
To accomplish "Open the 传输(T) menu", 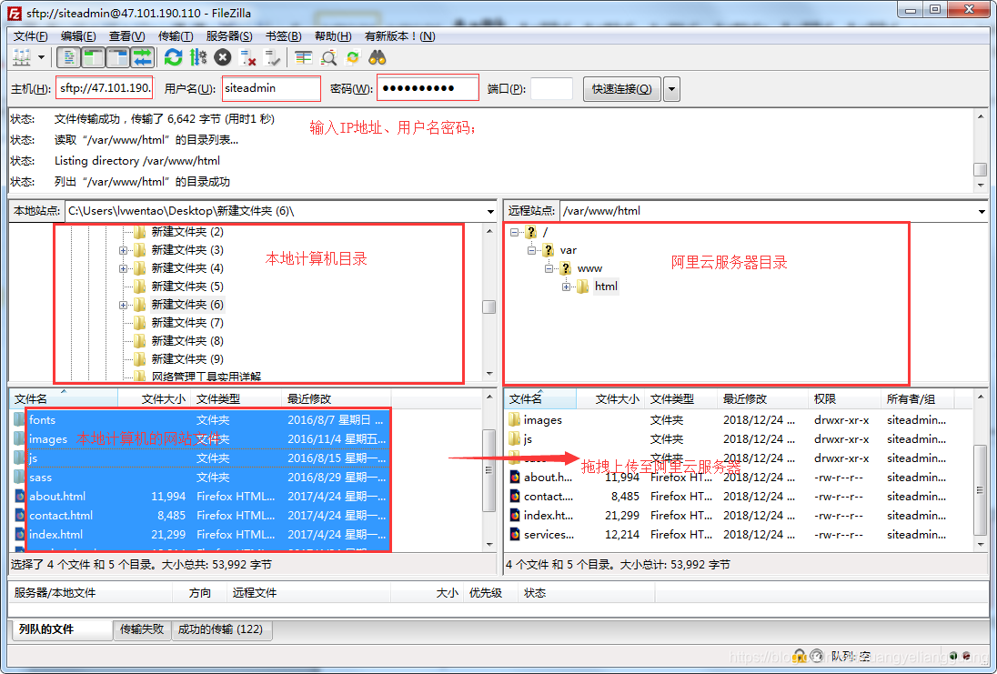I will [176, 36].
